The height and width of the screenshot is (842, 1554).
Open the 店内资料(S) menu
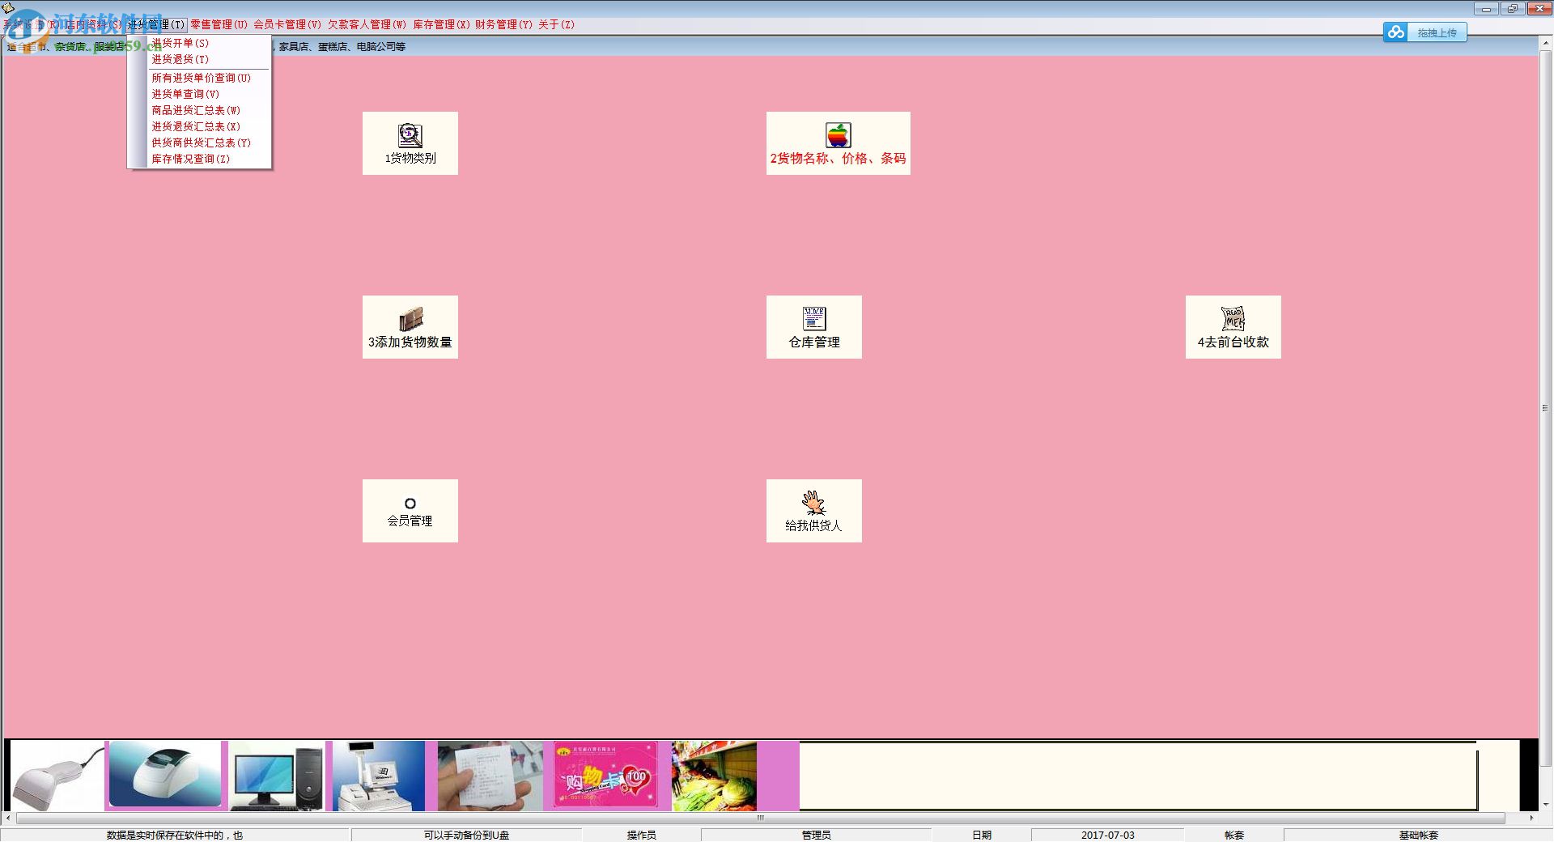pos(94,24)
